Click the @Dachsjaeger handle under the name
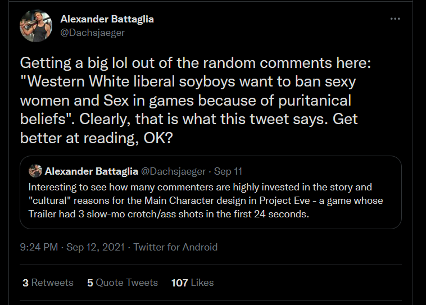This screenshot has width=426, height=305. tap(92, 33)
